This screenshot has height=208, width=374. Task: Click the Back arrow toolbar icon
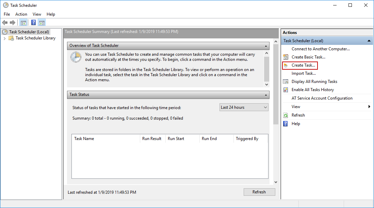pyautogui.click(x=5, y=23)
